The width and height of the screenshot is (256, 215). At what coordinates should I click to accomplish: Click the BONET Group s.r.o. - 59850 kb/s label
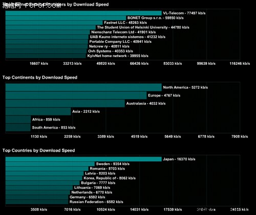point(156,18)
